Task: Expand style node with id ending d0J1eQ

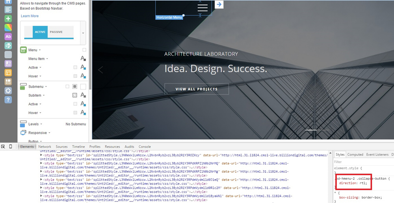Action: [x=41, y=180]
